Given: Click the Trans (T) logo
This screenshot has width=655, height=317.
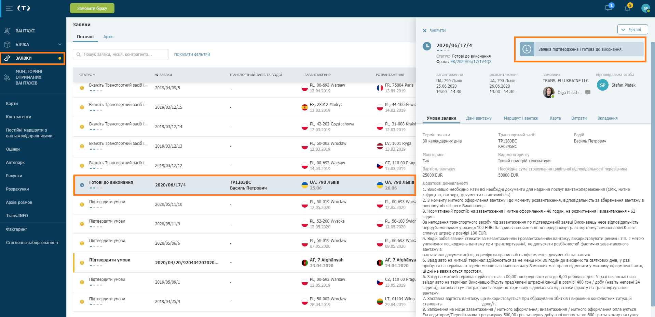Looking at the screenshot, I should [x=24, y=8].
